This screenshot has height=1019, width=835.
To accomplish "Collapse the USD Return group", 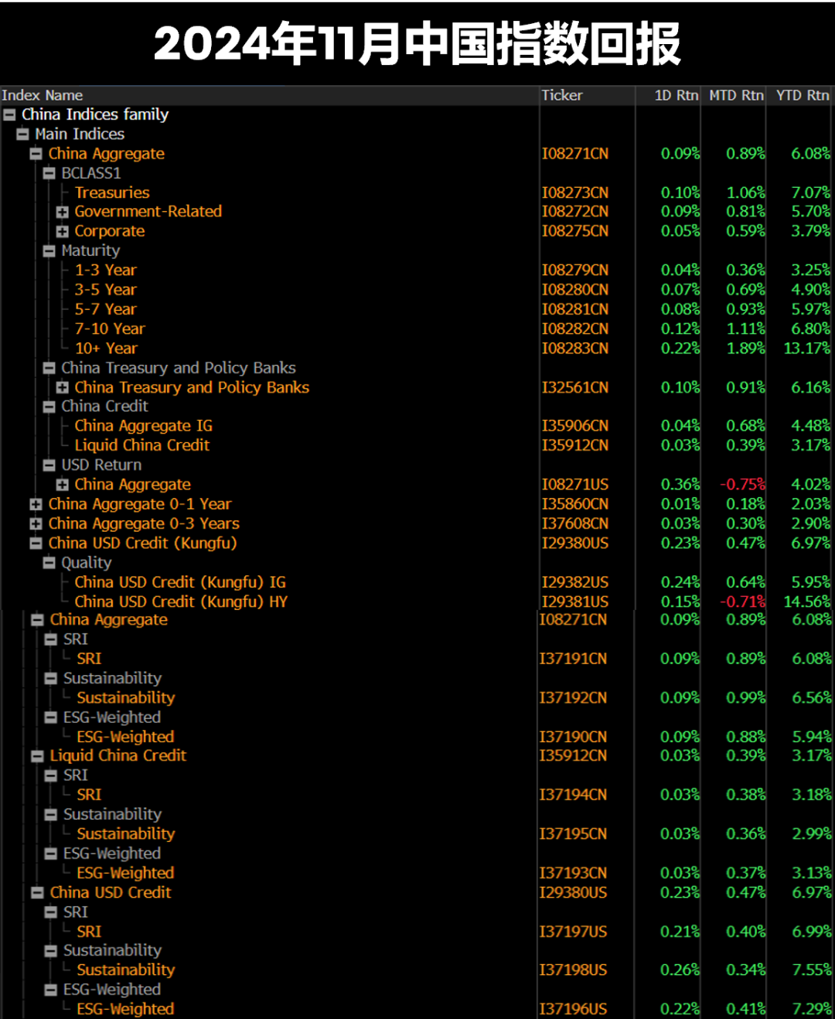I will (x=49, y=465).
